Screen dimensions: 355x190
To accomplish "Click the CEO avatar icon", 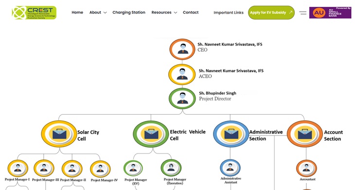I will [x=182, y=49].
